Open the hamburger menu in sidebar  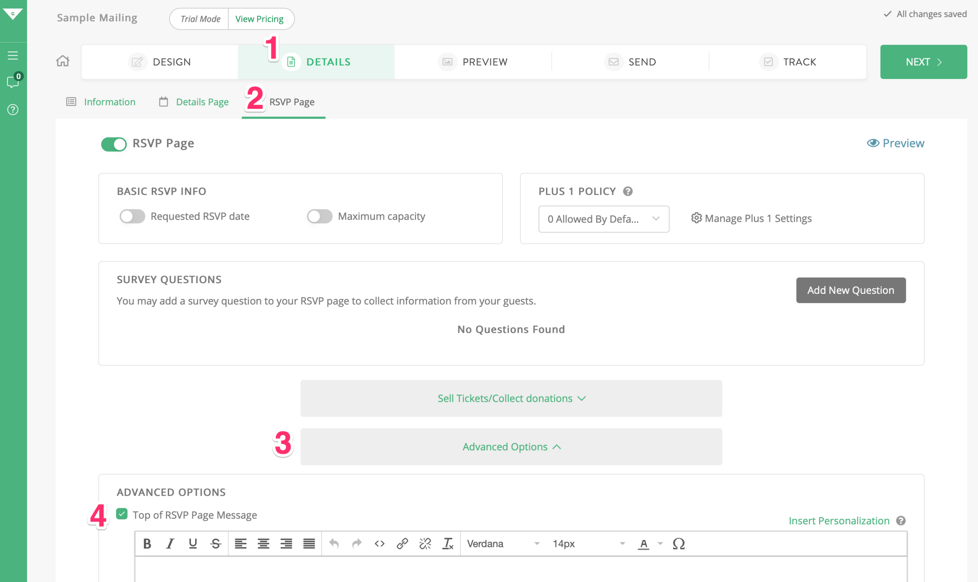[x=13, y=55]
